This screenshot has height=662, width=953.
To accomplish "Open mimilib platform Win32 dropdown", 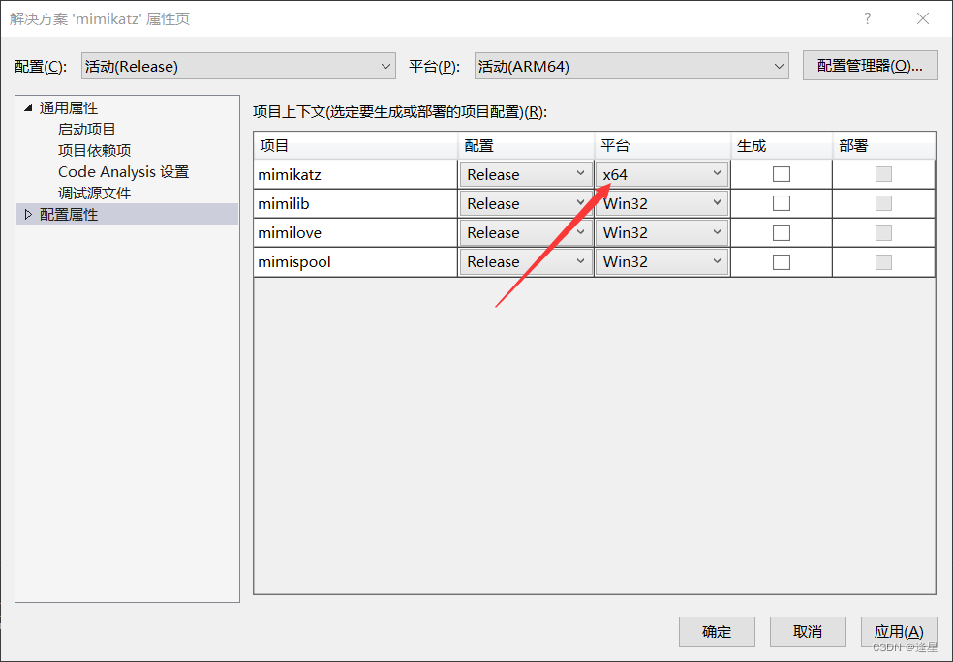I will 661,203.
